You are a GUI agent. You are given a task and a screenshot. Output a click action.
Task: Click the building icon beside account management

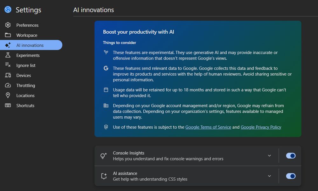tap(106, 106)
